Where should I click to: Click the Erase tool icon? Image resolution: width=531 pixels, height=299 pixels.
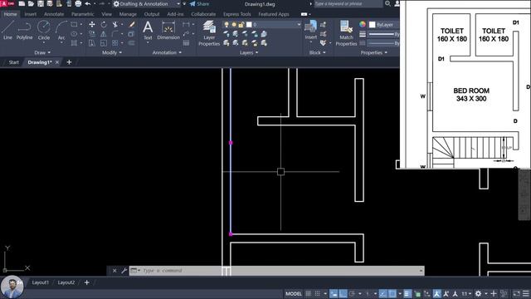coord(131,25)
